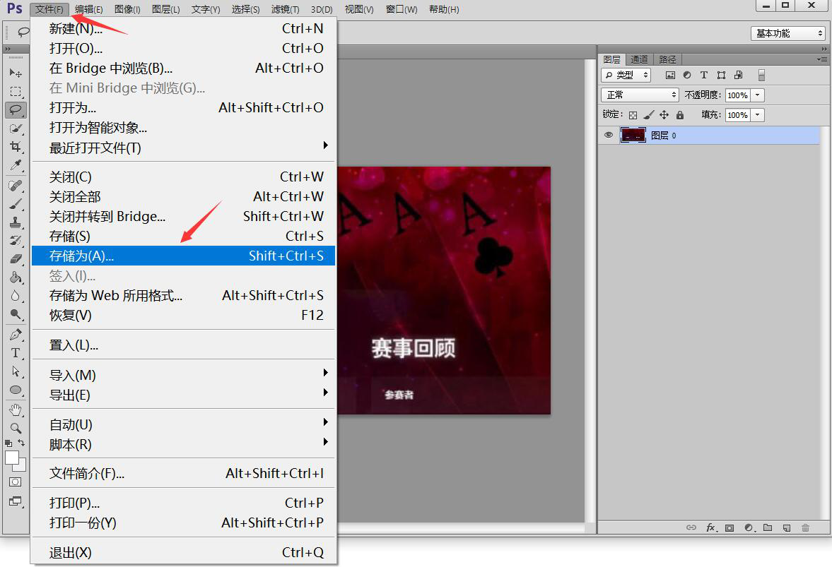Toggle lock image pixels brush icon
This screenshot has width=832, height=567.
648,115
